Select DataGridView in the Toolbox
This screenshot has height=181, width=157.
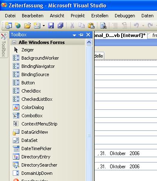pos(48,132)
